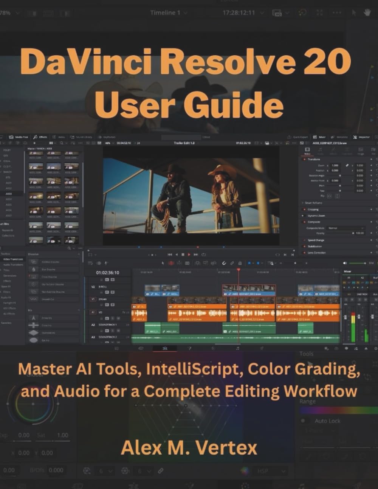The width and height of the screenshot is (378, 489).
Task: Choose Arrow Iris transition
Action: coord(53,318)
